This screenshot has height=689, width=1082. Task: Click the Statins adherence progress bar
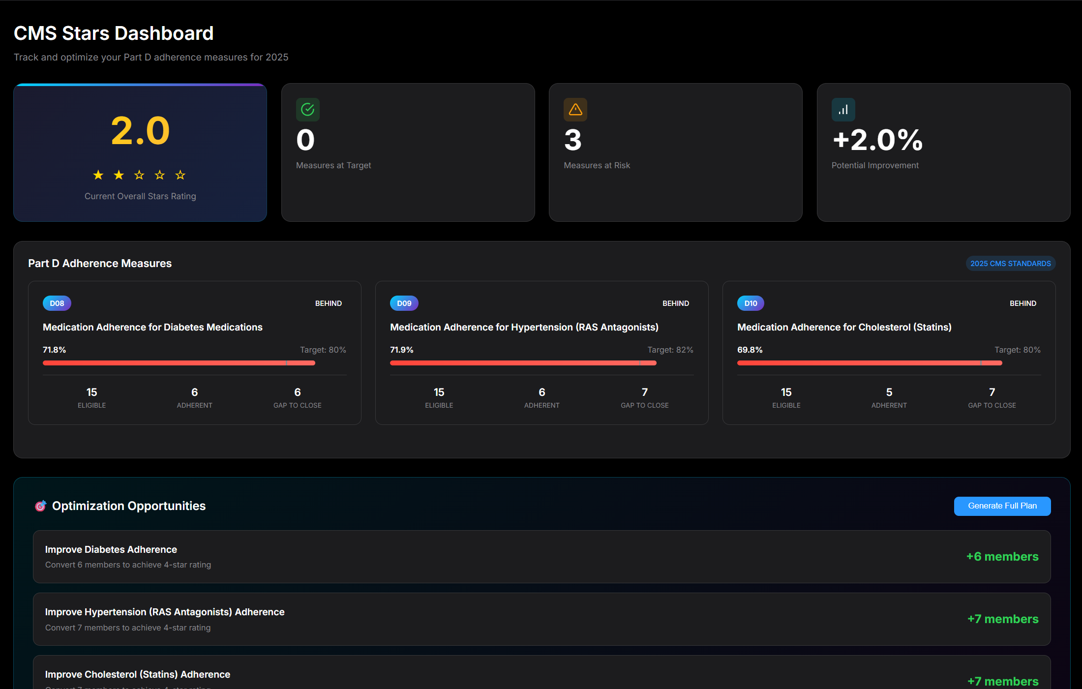pyautogui.click(x=869, y=363)
